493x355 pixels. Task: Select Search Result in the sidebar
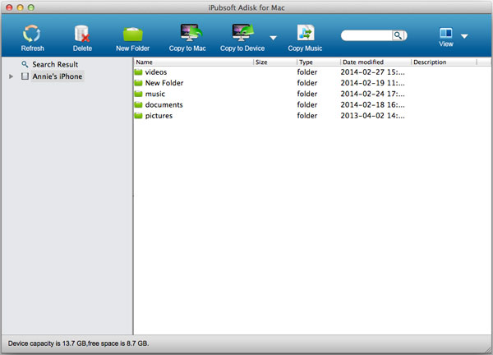(x=55, y=64)
